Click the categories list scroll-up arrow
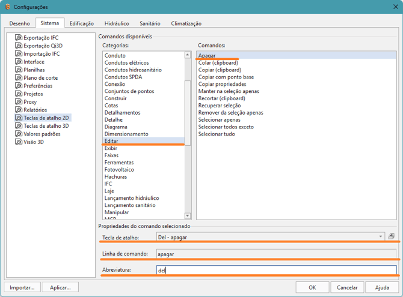The height and width of the screenshot is (297, 403). click(x=188, y=55)
